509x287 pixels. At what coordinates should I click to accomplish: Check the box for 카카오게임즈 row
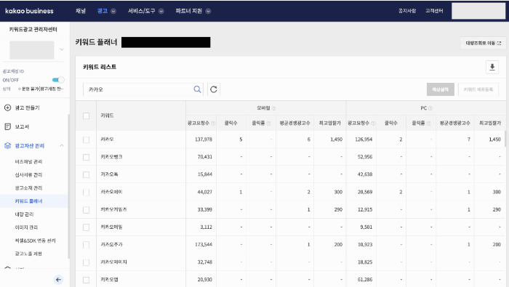(x=86, y=209)
